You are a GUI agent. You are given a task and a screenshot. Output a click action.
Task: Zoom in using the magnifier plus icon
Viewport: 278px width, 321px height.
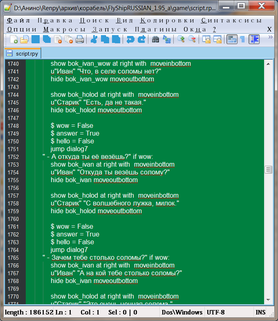(181, 39)
